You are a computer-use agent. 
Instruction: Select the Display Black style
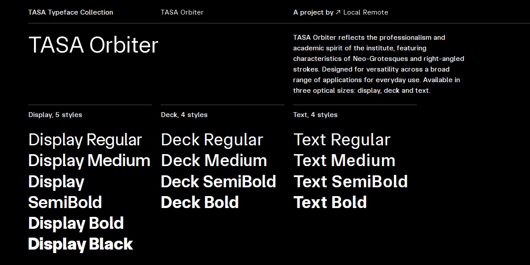click(80, 244)
